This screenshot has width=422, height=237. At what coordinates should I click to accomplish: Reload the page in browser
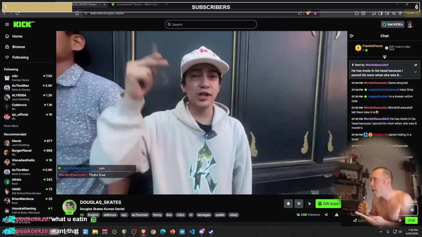pos(17,13)
